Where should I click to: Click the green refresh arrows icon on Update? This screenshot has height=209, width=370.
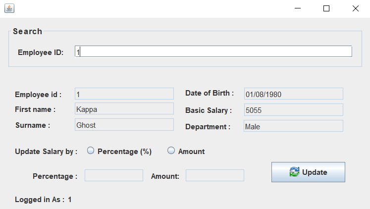294,172
